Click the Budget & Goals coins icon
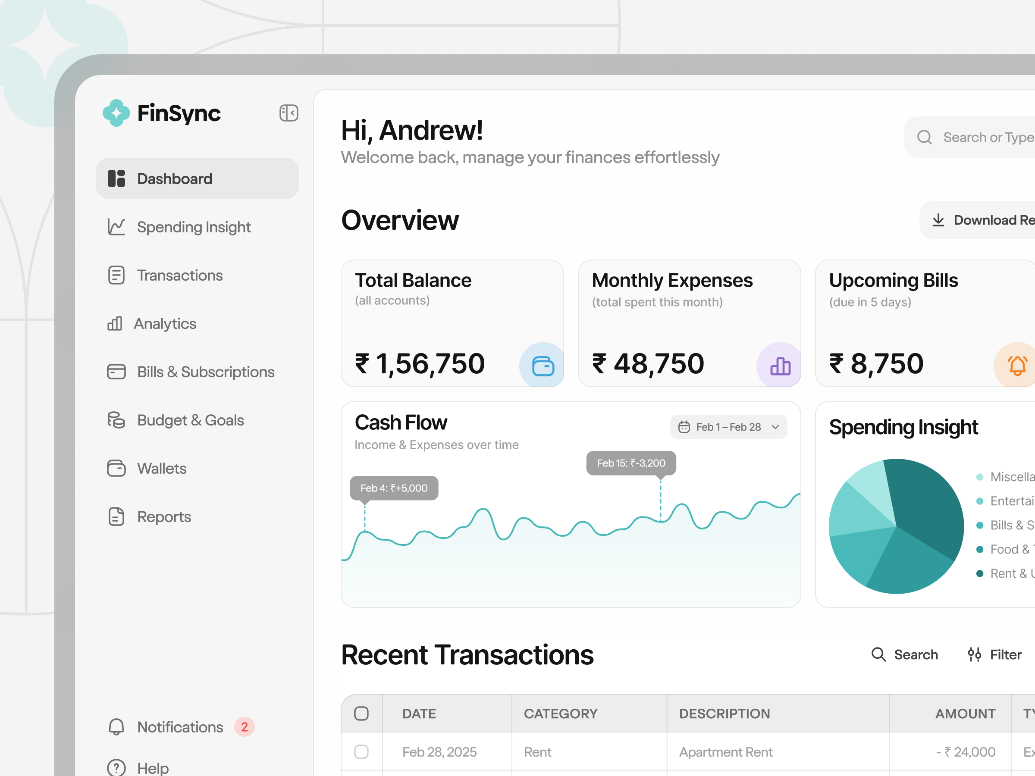Image resolution: width=1035 pixels, height=776 pixels. point(116,420)
